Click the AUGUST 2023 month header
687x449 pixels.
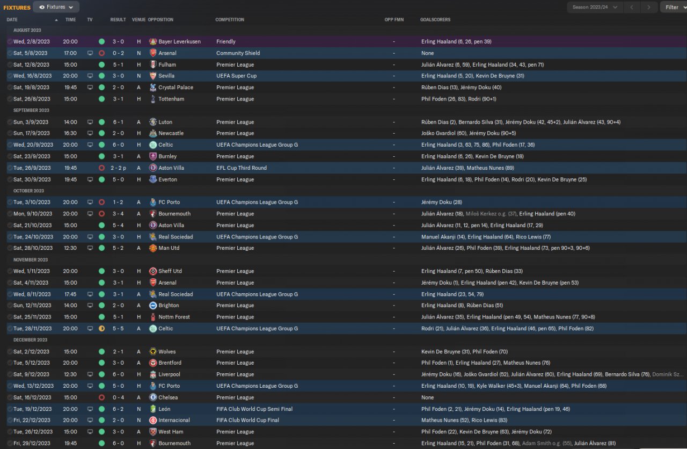(x=27, y=30)
